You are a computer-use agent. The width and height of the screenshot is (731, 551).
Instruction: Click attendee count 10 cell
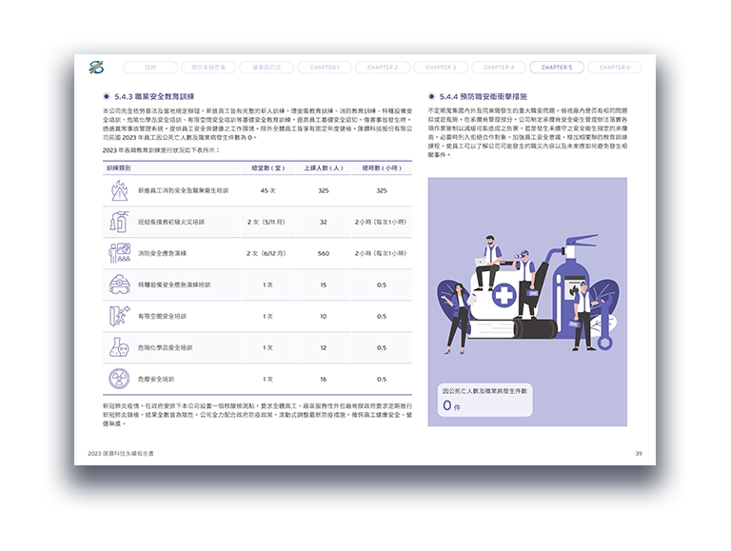[324, 316]
